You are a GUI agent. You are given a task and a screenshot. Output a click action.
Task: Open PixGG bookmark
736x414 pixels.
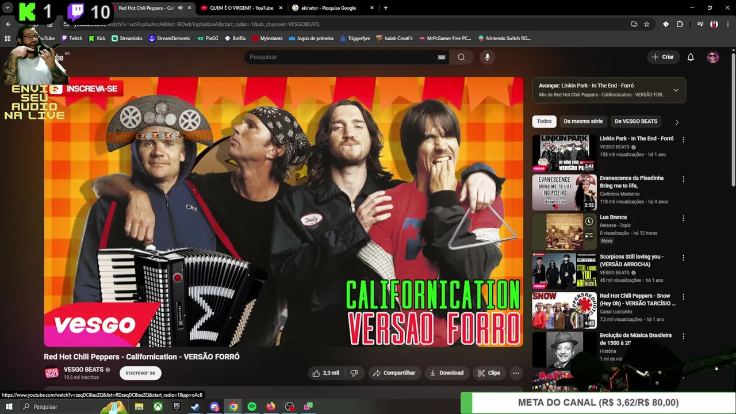(x=208, y=39)
